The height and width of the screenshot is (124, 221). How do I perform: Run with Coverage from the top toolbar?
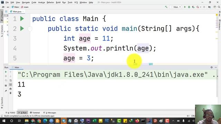[193, 7]
